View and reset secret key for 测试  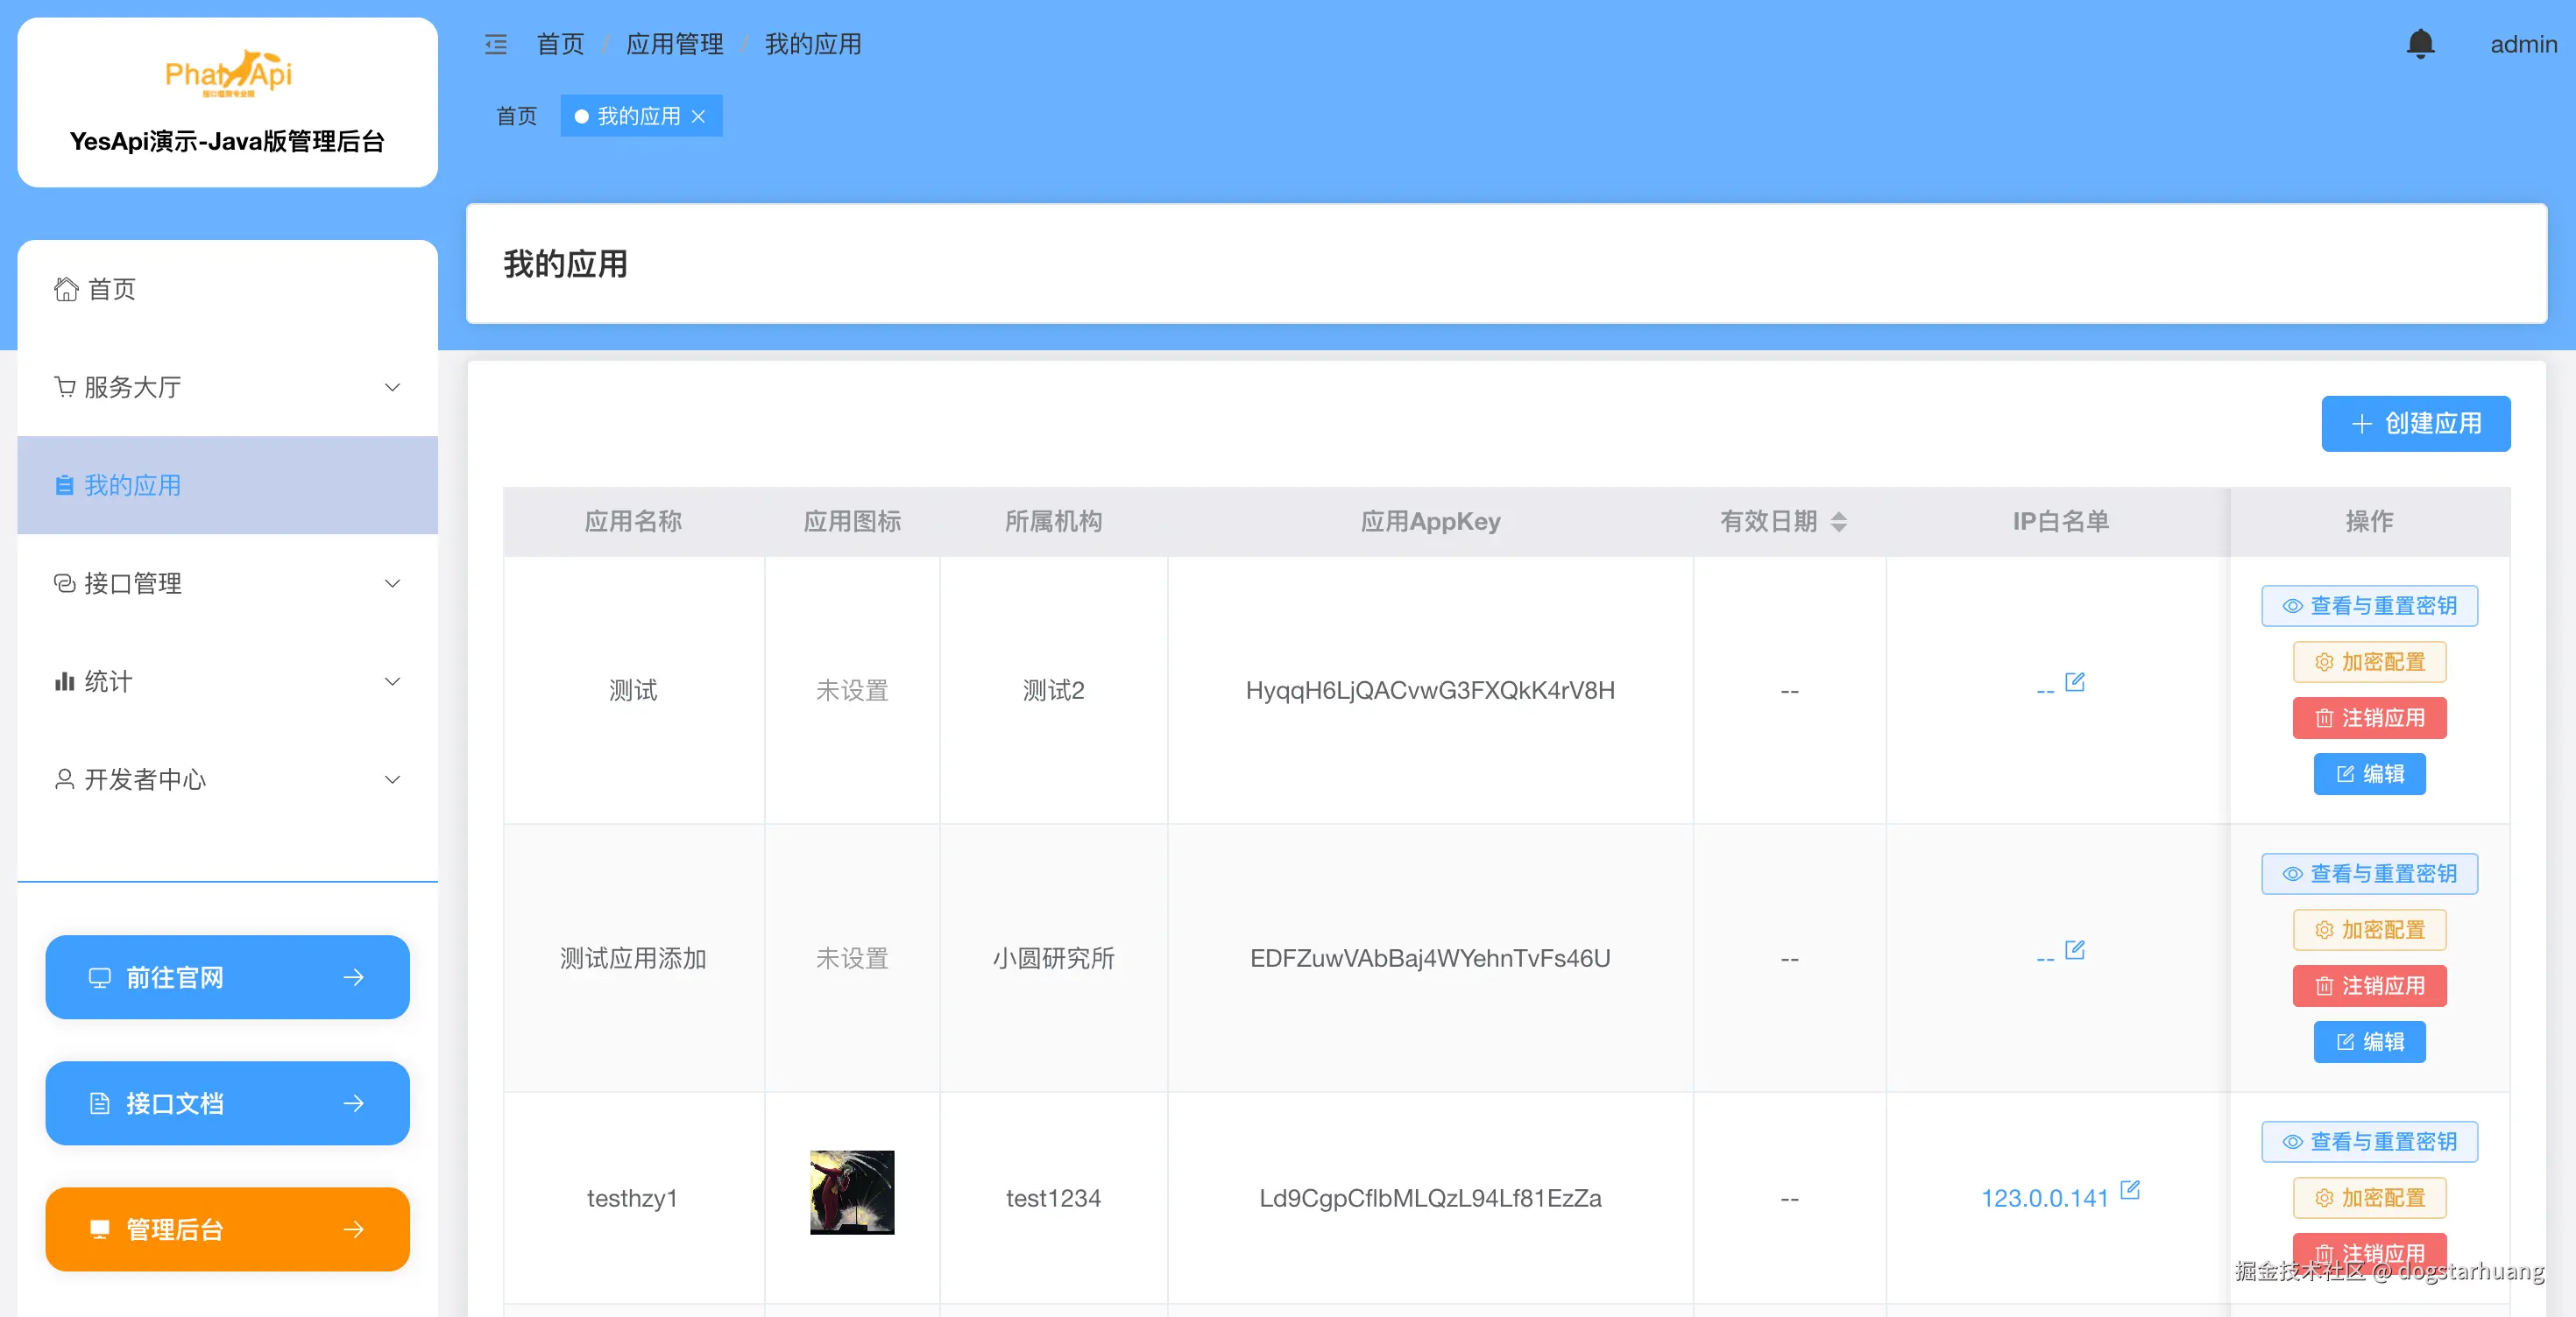click(x=2369, y=606)
